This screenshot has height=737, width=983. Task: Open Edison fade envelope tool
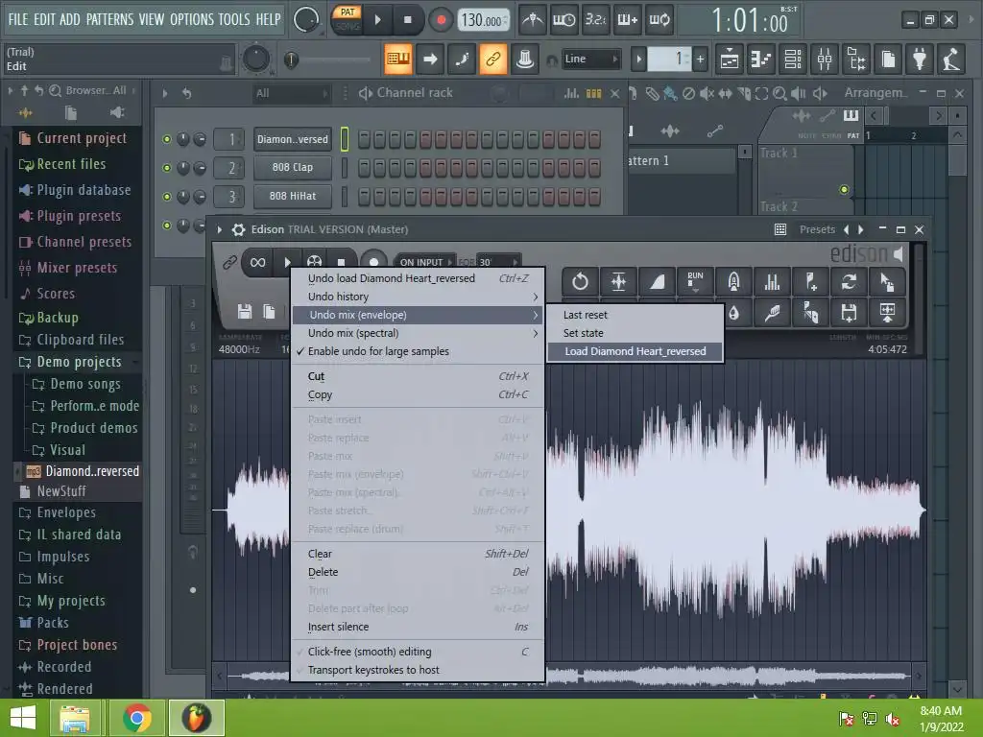657,282
